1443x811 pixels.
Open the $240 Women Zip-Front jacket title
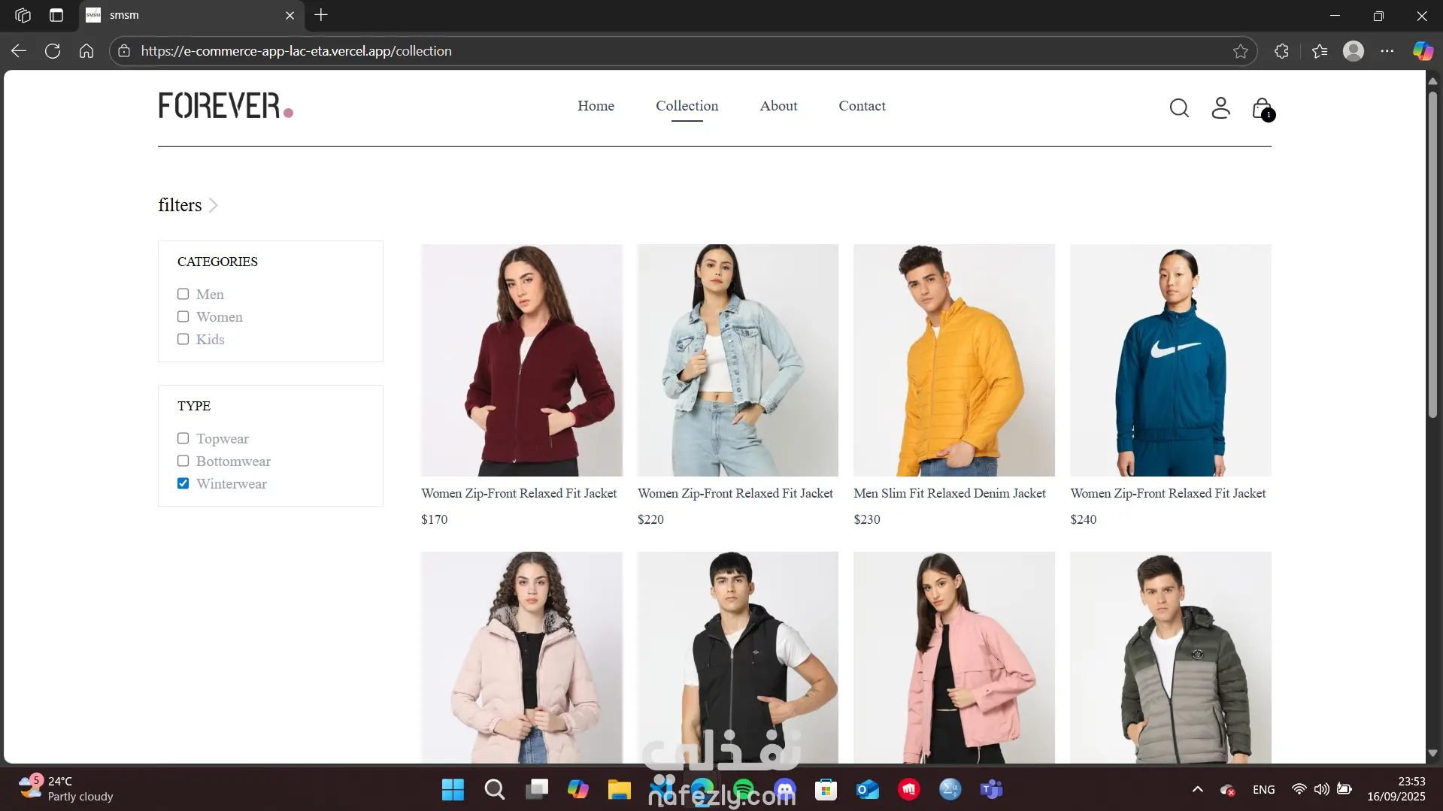[x=1168, y=493]
